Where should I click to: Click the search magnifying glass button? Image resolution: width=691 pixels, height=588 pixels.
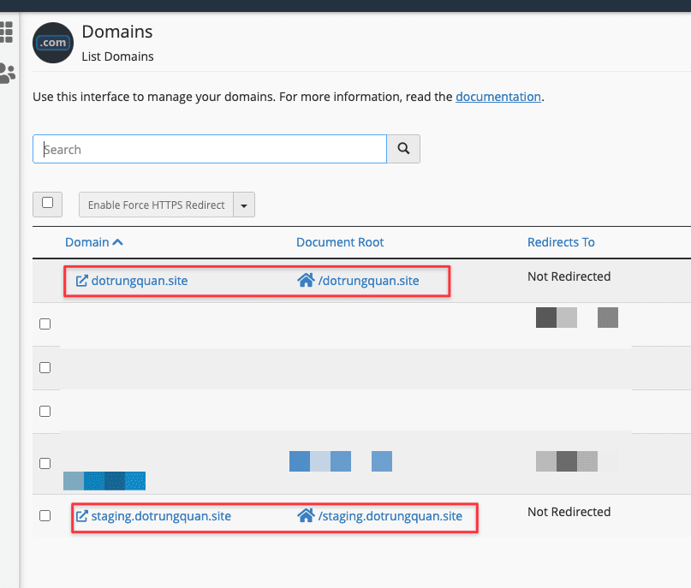(x=402, y=148)
